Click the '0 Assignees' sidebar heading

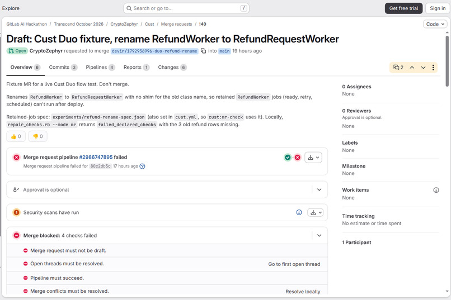pos(356,87)
